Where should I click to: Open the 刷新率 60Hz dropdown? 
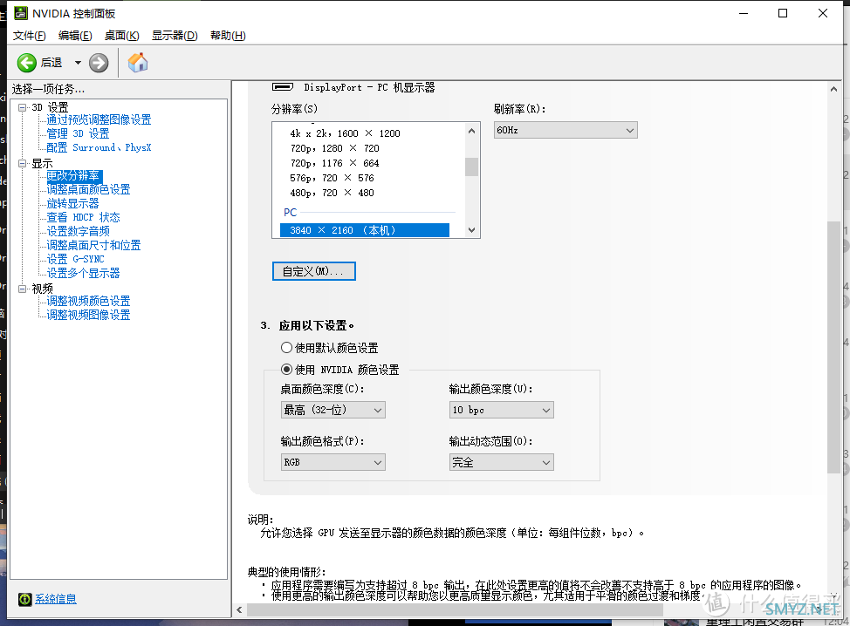(x=566, y=130)
